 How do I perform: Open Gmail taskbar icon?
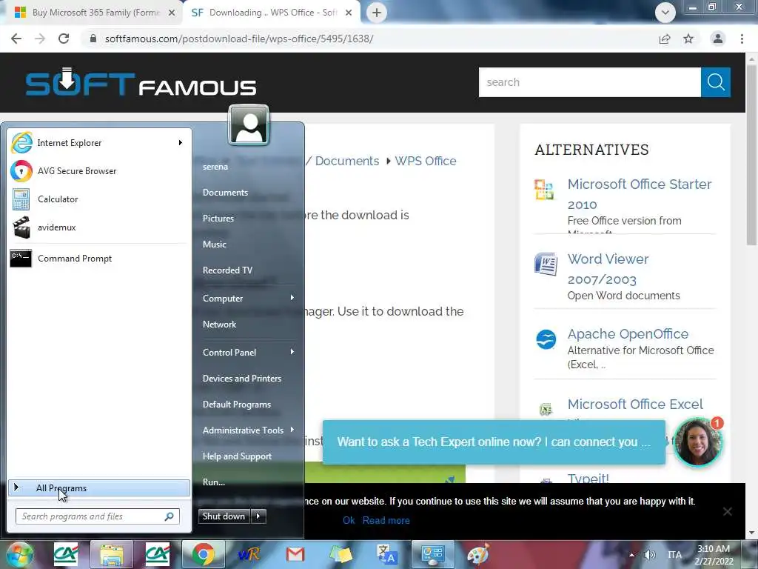pyautogui.click(x=295, y=554)
